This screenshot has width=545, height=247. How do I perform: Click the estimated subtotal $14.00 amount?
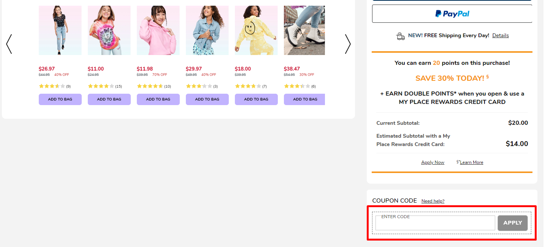coord(517,144)
